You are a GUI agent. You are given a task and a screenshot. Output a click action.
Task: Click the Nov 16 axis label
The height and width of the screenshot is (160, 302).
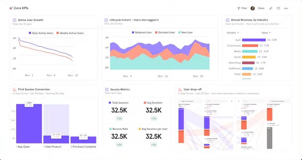(163, 76)
